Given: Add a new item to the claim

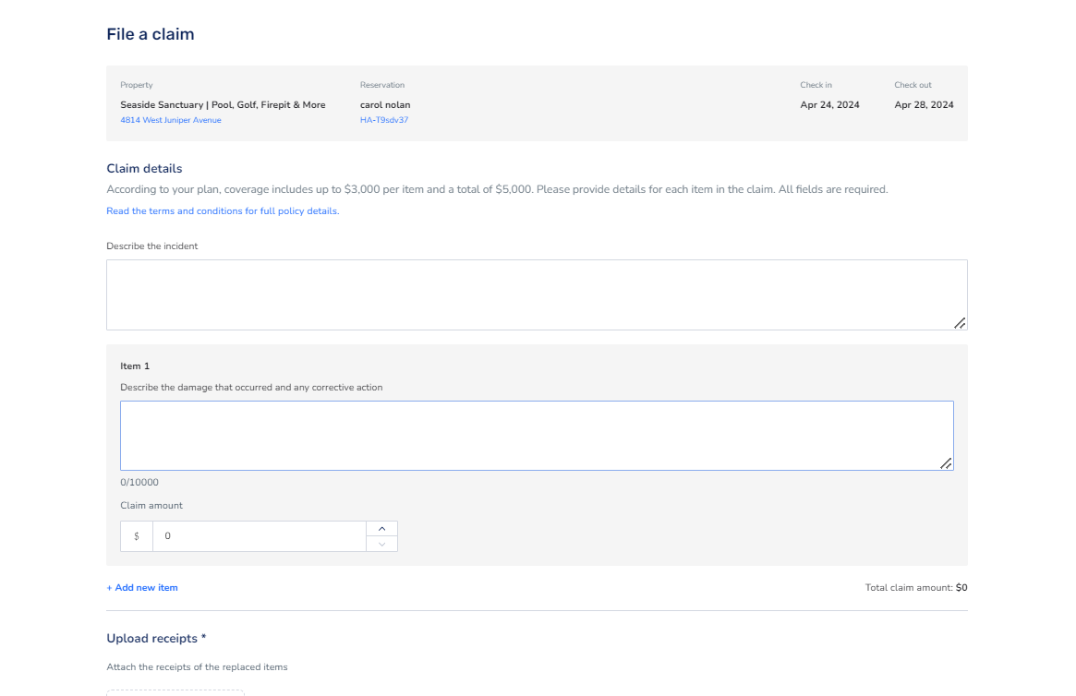Looking at the screenshot, I should coord(142,588).
